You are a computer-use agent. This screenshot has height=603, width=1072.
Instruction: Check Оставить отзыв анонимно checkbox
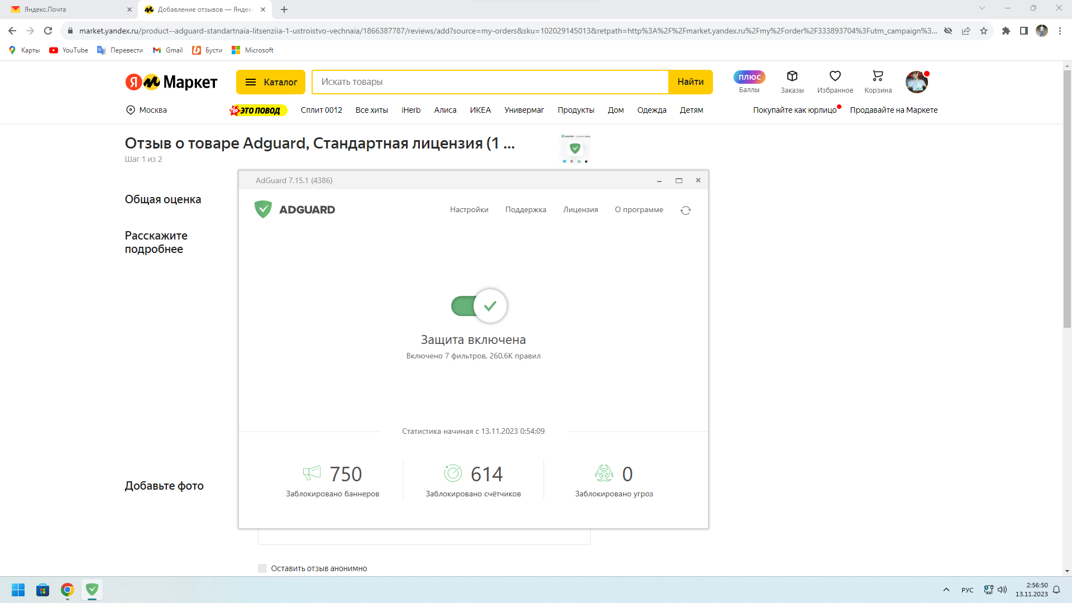pos(262,568)
